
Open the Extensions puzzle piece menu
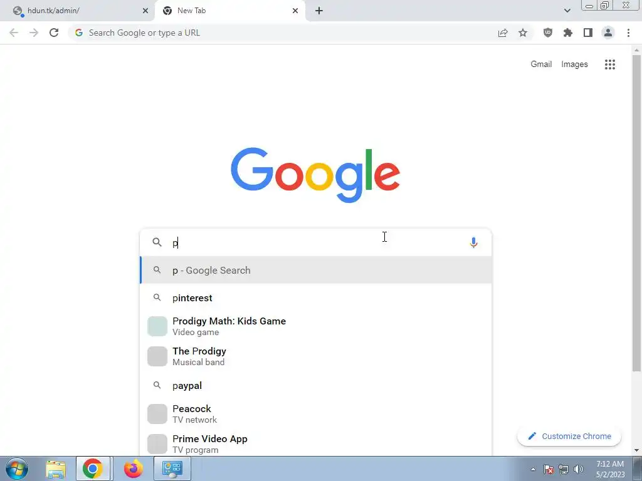click(x=568, y=33)
